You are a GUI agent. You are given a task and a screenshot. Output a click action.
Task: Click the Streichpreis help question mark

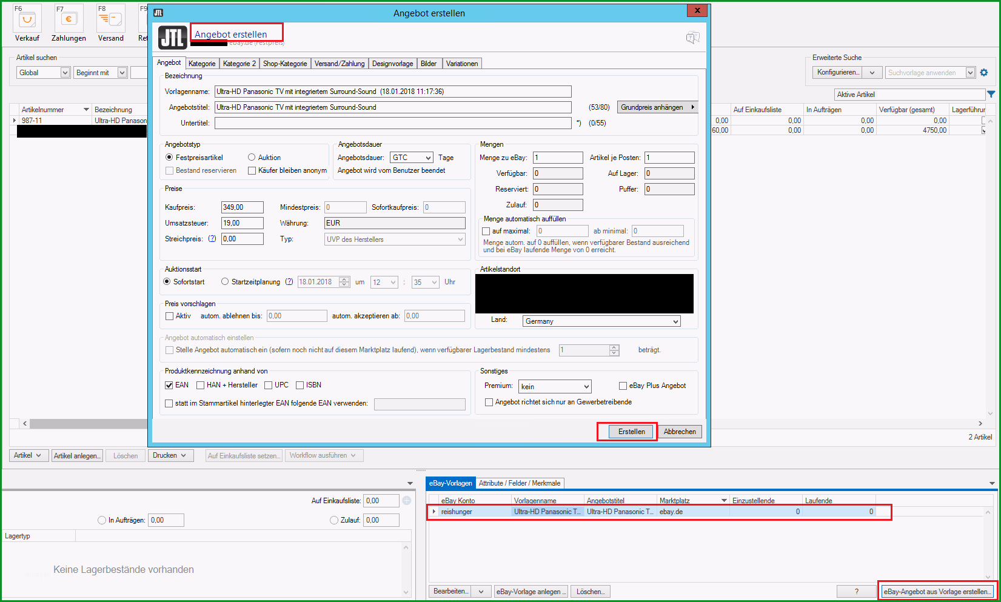tap(212, 239)
